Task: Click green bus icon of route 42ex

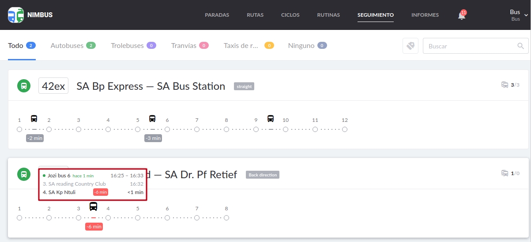Action: tap(23, 86)
